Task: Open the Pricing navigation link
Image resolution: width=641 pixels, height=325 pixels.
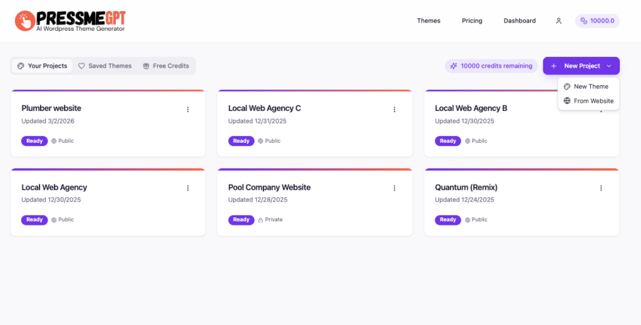Action: click(472, 21)
